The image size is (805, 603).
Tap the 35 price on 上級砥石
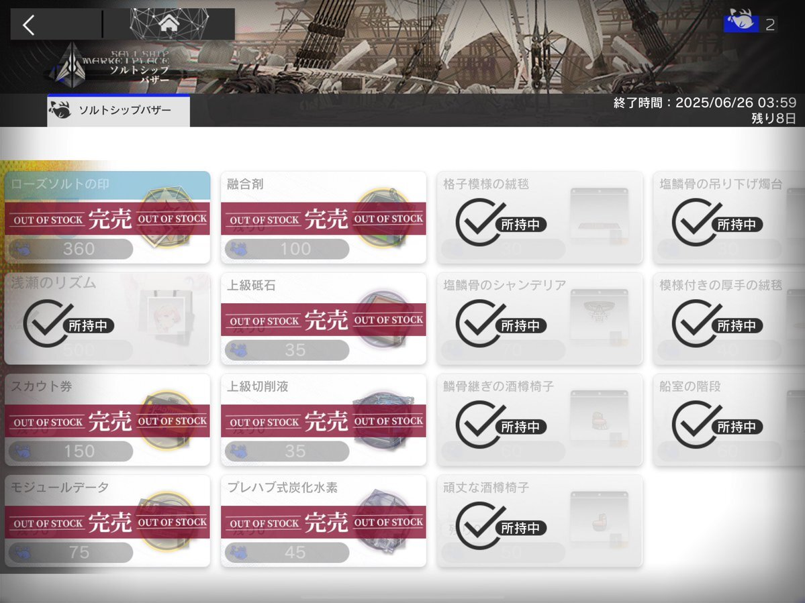[287, 350]
